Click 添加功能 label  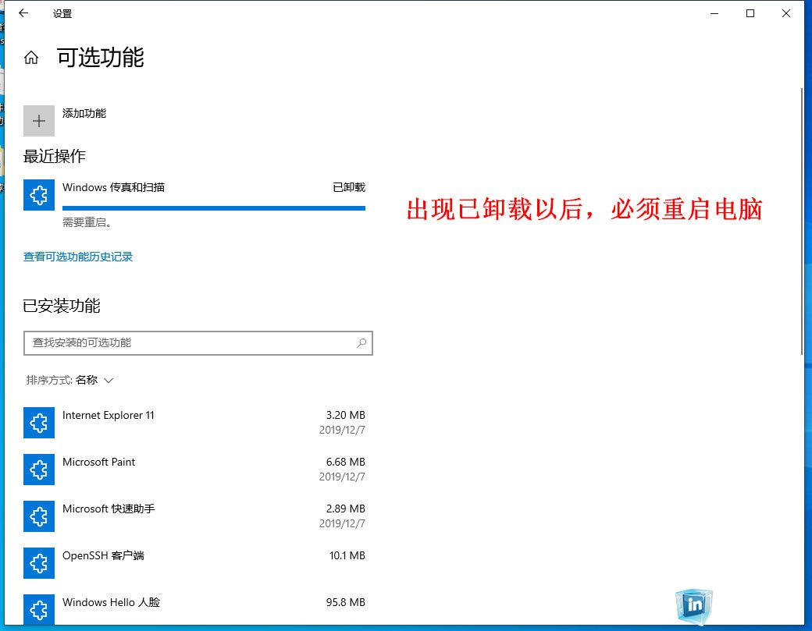pyautogui.click(x=84, y=113)
